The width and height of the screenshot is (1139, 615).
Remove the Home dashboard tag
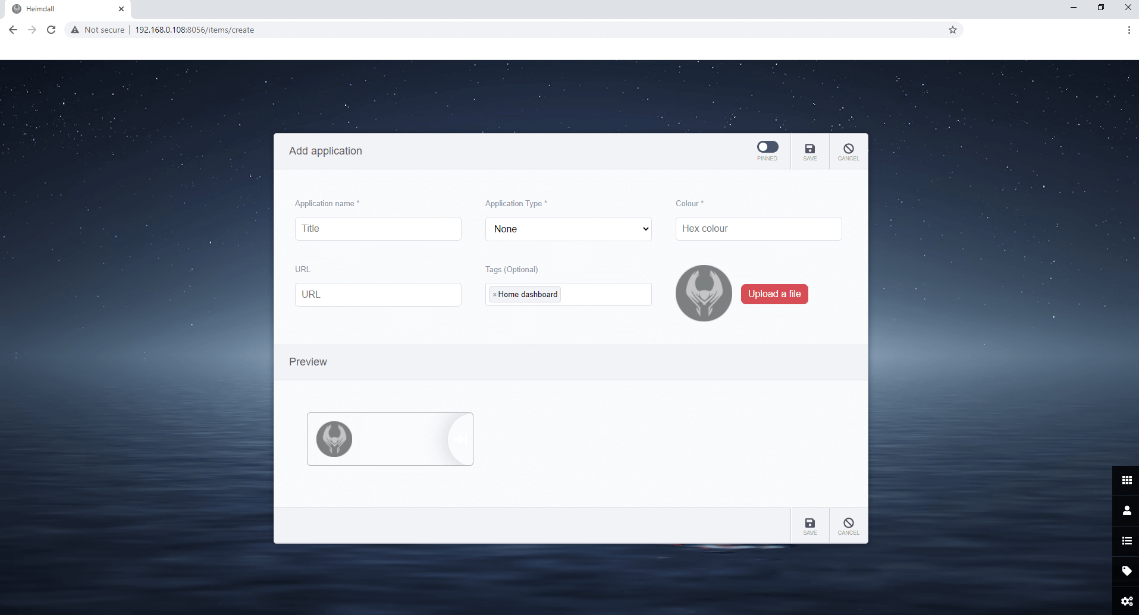click(494, 295)
